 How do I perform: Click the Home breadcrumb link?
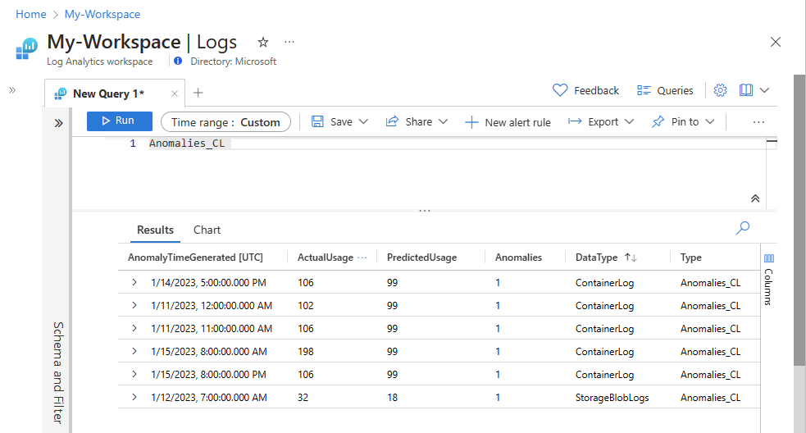[31, 14]
